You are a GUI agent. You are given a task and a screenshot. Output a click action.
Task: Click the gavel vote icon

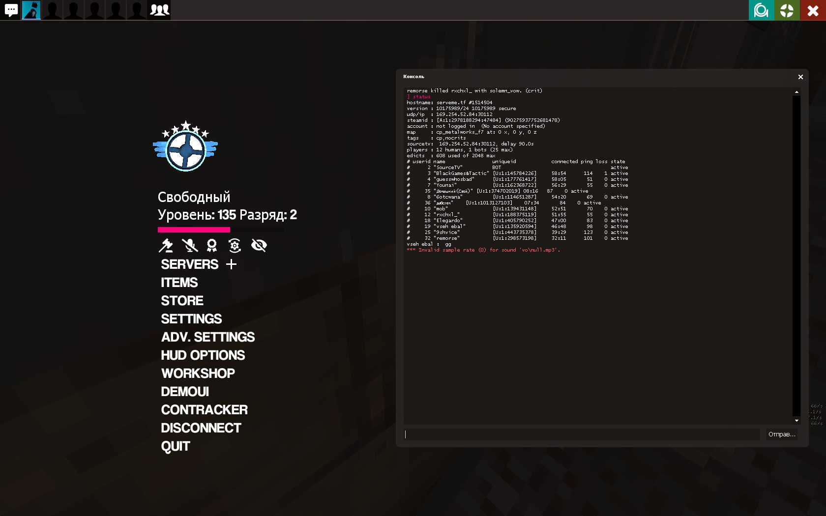pos(166,245)
